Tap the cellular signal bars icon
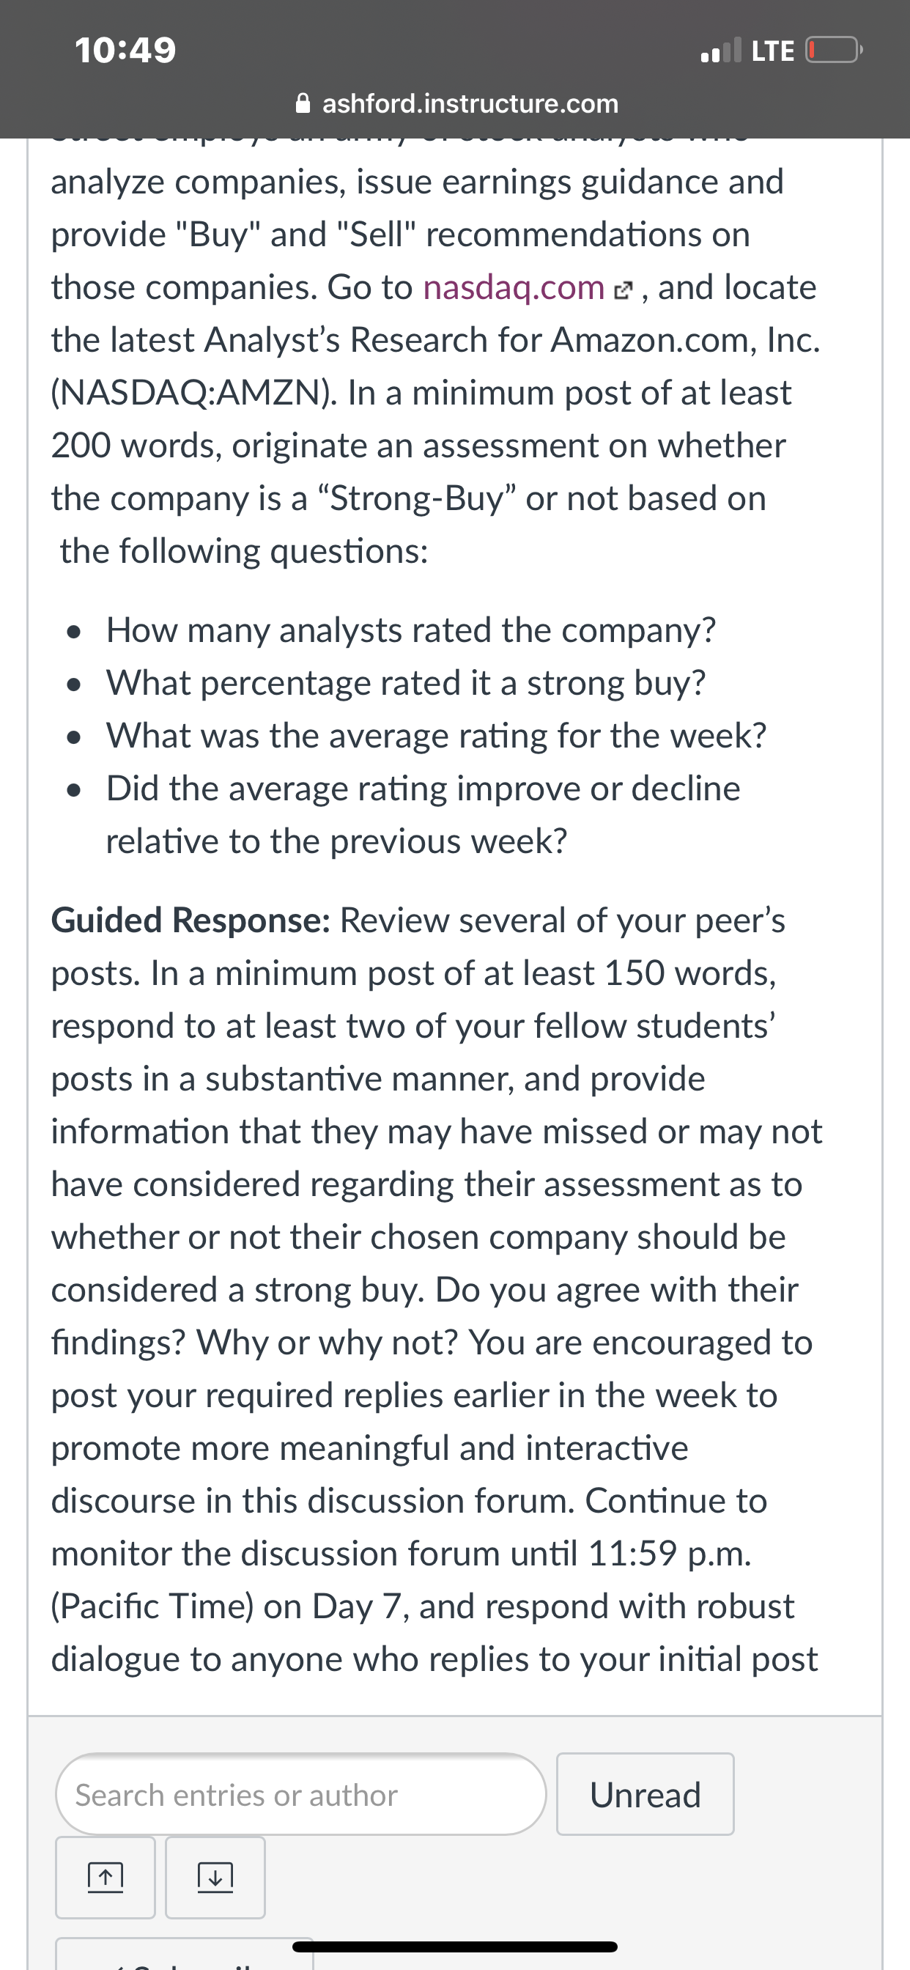Viewport: 910px width, 1970px height. pyautogui.click(x=721, y=51)
